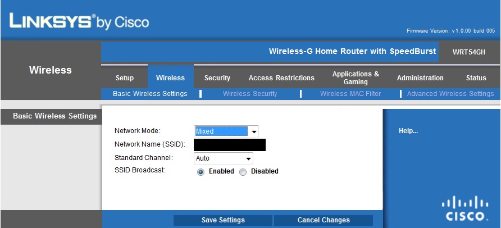501x228 pixels.
Task: Open the Help... link
Action: 408,131
